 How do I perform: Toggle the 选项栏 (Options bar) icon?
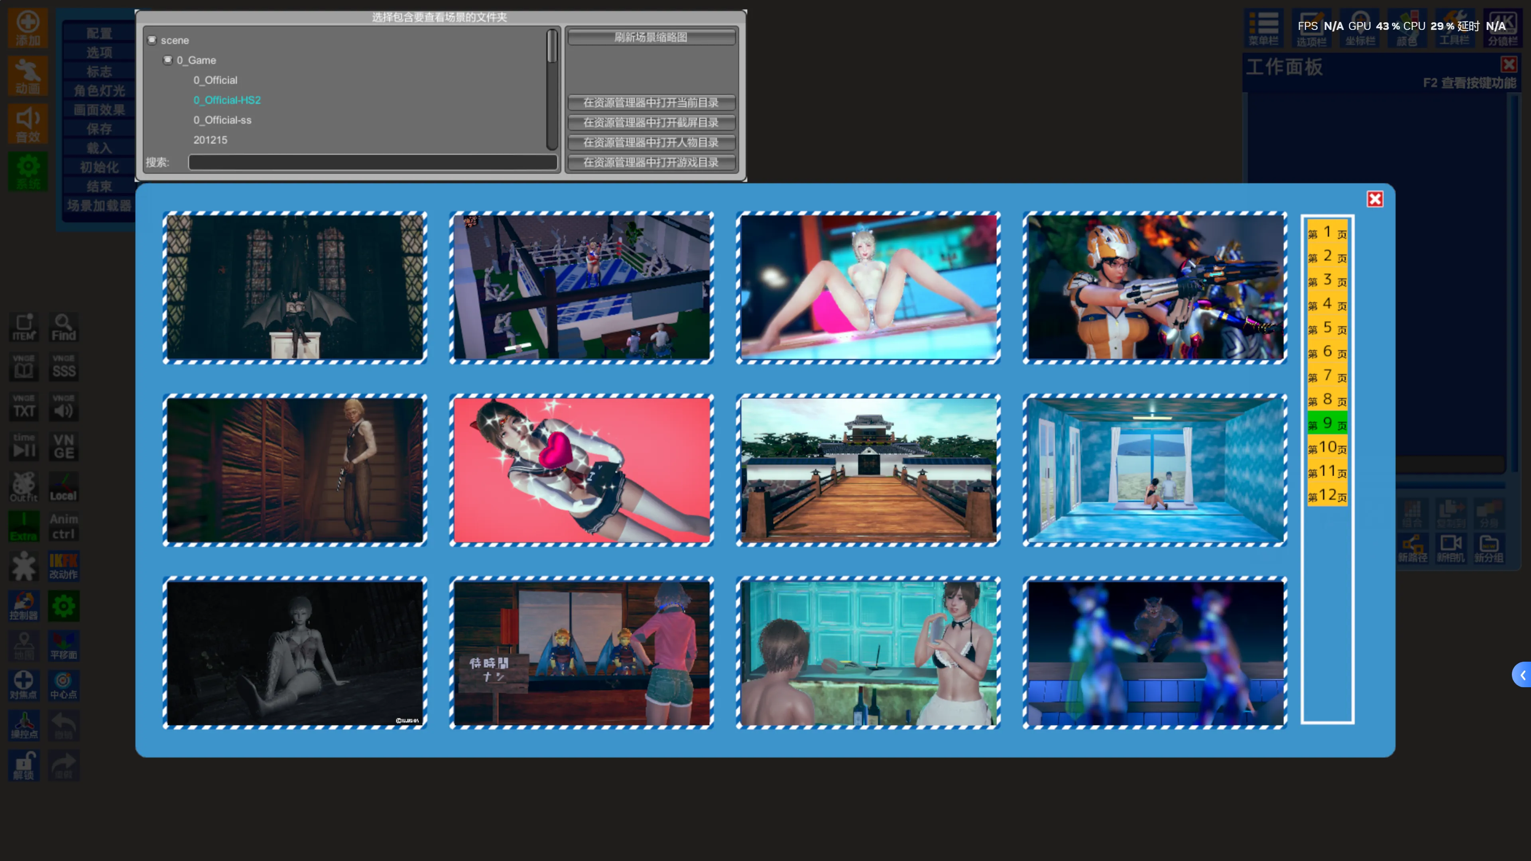tap(1312, 28)
